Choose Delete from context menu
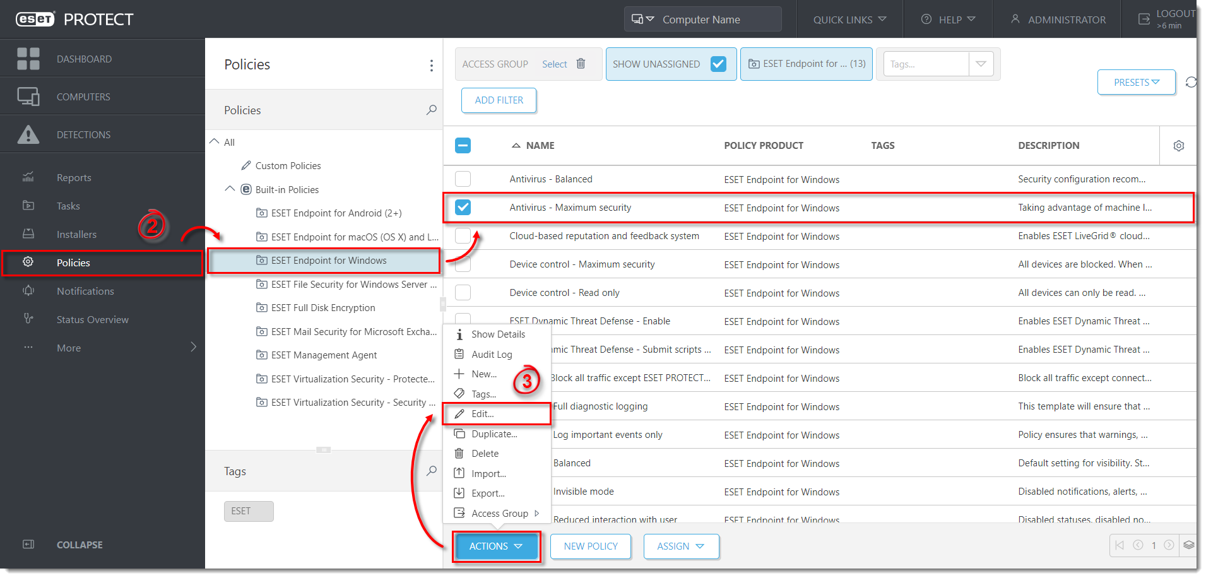The image size is (1206, 578). point(497,454)
